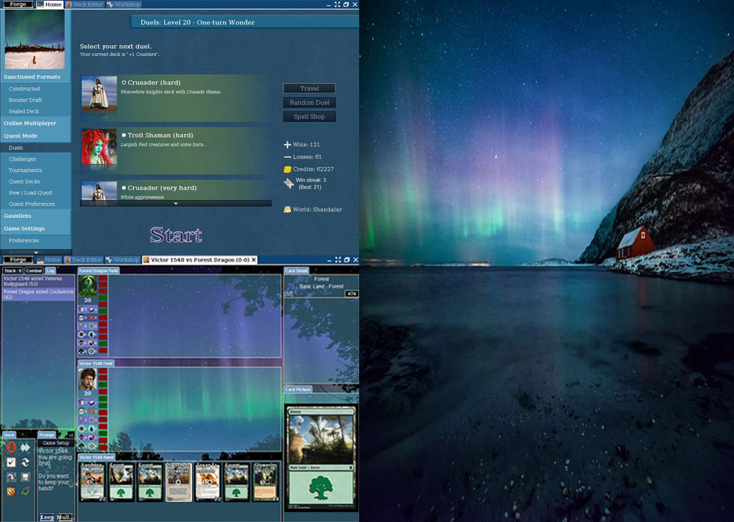Open the Spell Shop

click(309, 117)
